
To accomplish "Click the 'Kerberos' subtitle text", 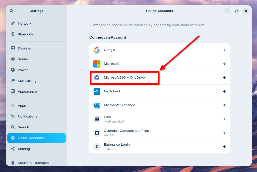I will coord(110,149).
